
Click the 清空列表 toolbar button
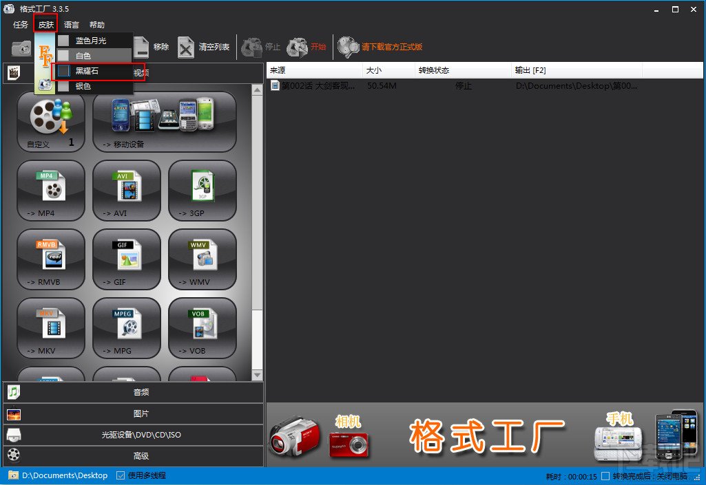tap(203, 47)
